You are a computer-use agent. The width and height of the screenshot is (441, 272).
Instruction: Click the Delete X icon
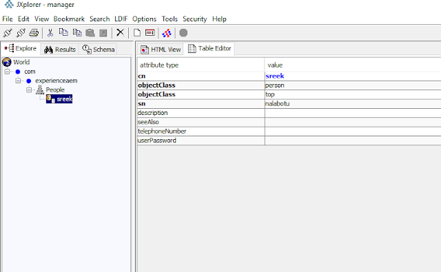120,32
